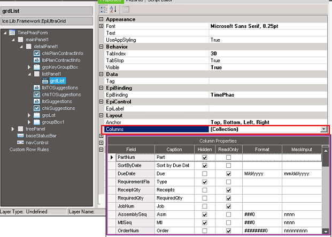Collapse the Data property category
The height and width of the screenshot is (237, 332).
pos(101,74)
